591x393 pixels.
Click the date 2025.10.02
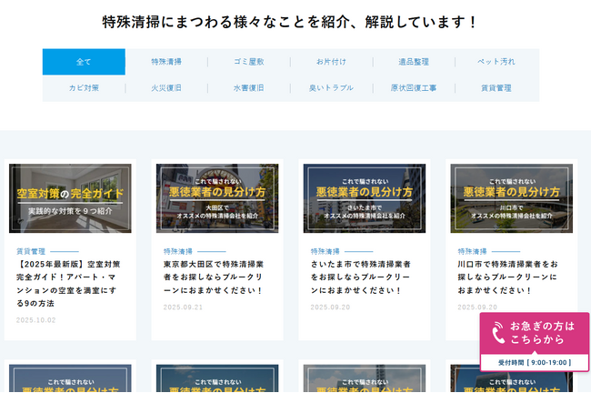[x=35, y=320]
